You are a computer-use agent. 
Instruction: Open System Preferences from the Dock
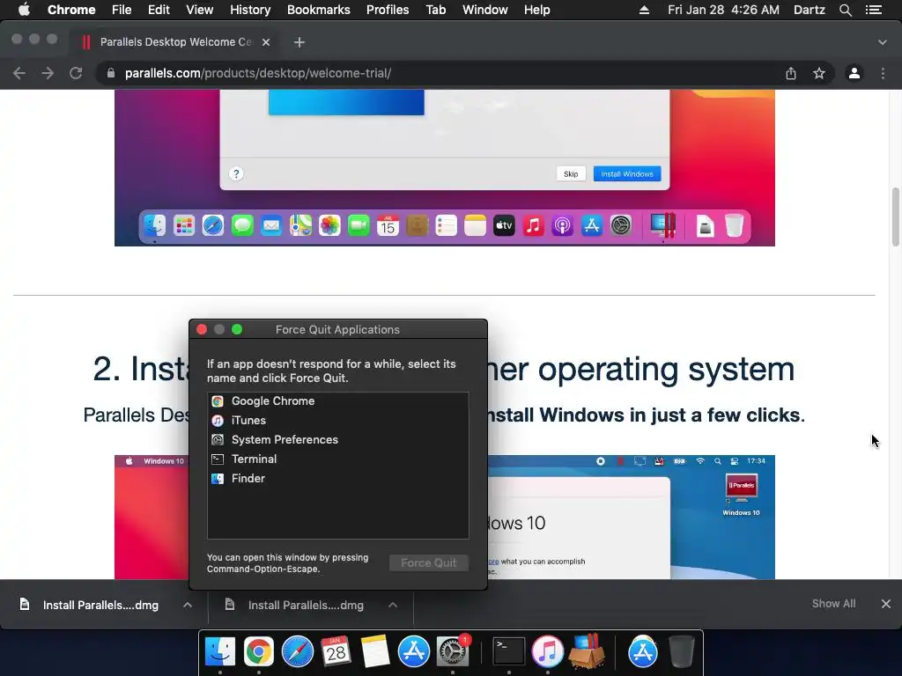tap(453, 652)
